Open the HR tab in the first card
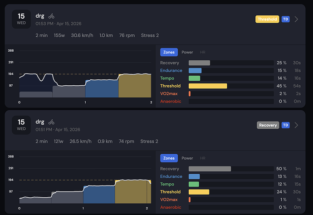Viewport: 313px width, 215px height. [x=203, y=52]
